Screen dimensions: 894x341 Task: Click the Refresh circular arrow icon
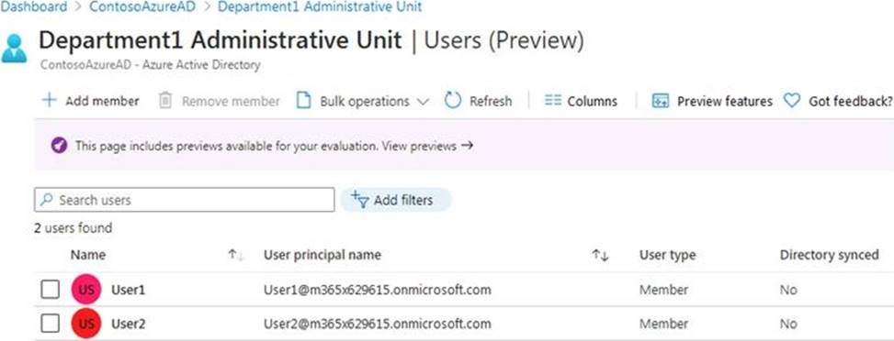pyautogui.click(x=452, y=101)
